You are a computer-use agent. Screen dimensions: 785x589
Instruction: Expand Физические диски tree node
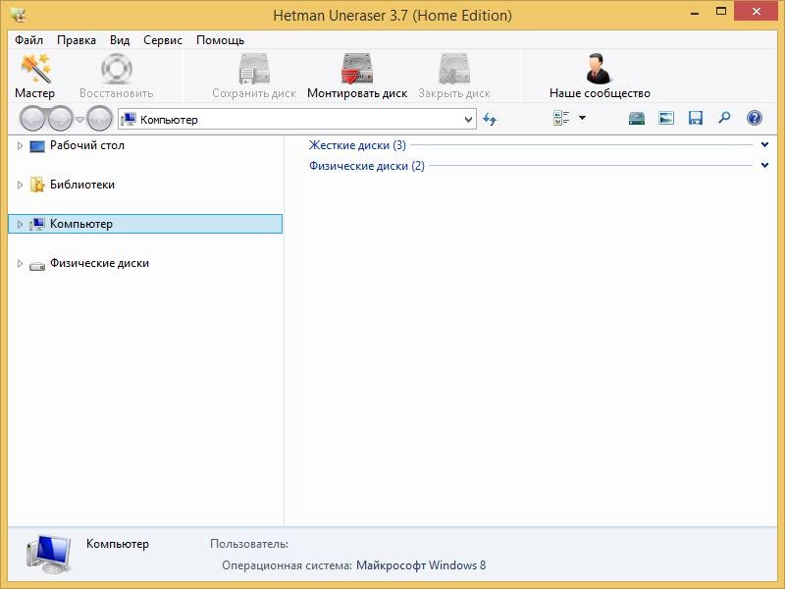[x=20, y=263]
